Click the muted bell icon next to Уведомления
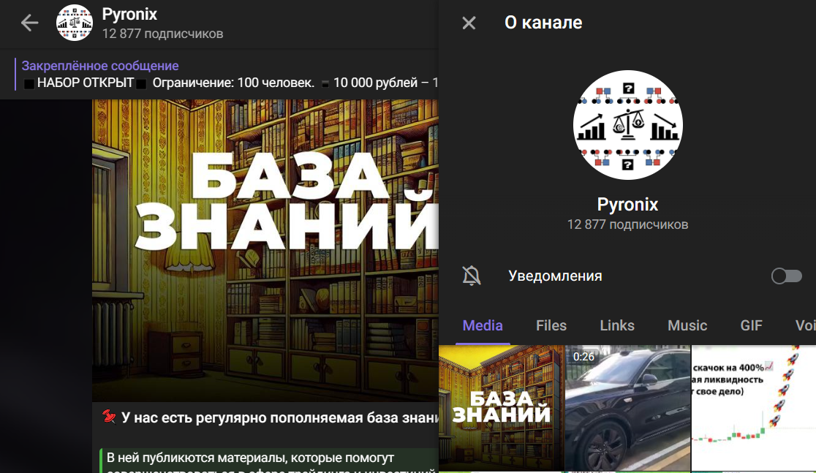Image resolution: width=816 pixels, height=473 pixels. tap(472, 276)
